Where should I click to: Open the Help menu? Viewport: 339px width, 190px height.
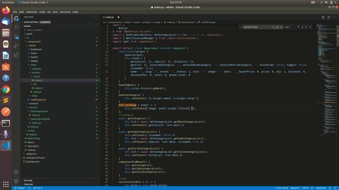pyautogui.click(x=75, y=12)
